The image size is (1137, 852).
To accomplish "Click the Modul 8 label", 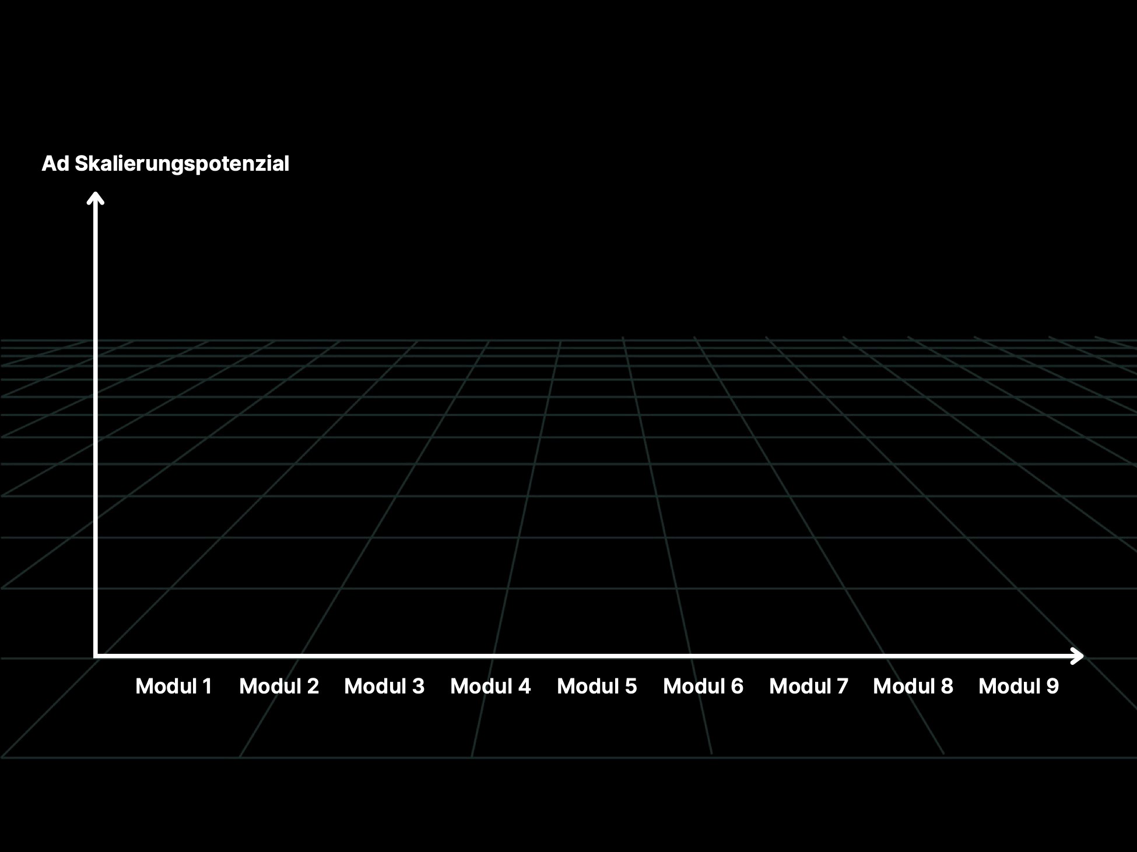I will pos(913,686).
